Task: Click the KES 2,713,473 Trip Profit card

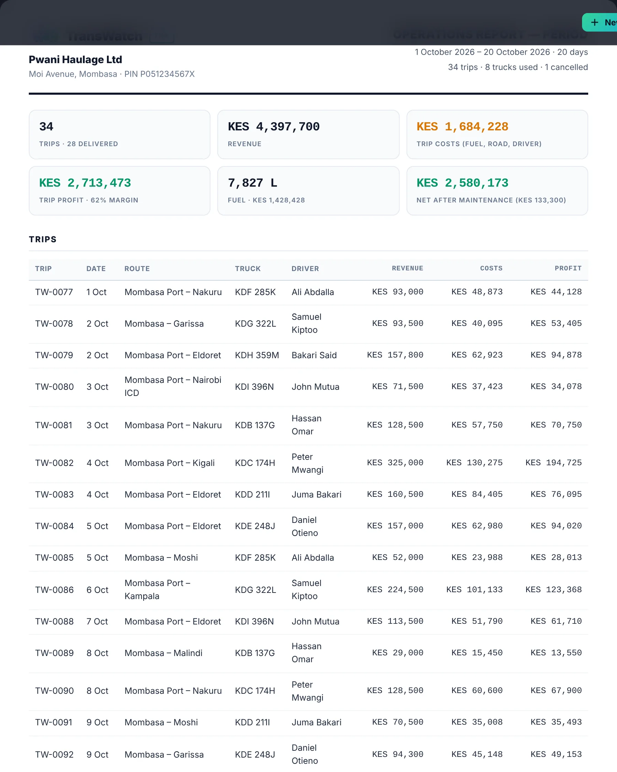Action: (120, 190)
